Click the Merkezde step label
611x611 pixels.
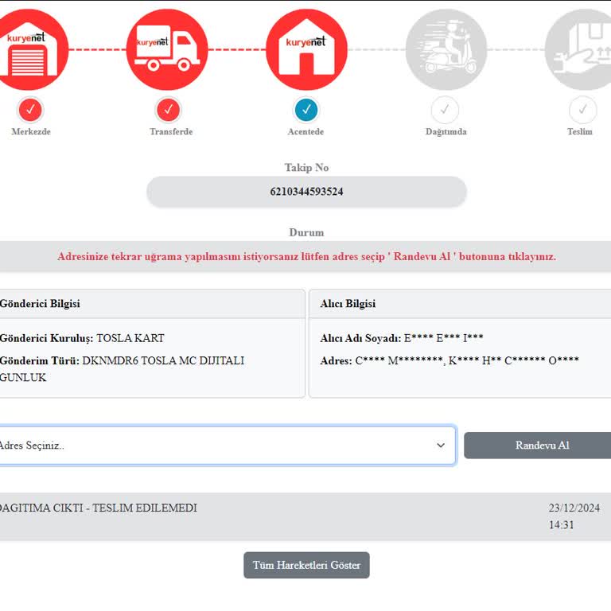click(31, 132)
